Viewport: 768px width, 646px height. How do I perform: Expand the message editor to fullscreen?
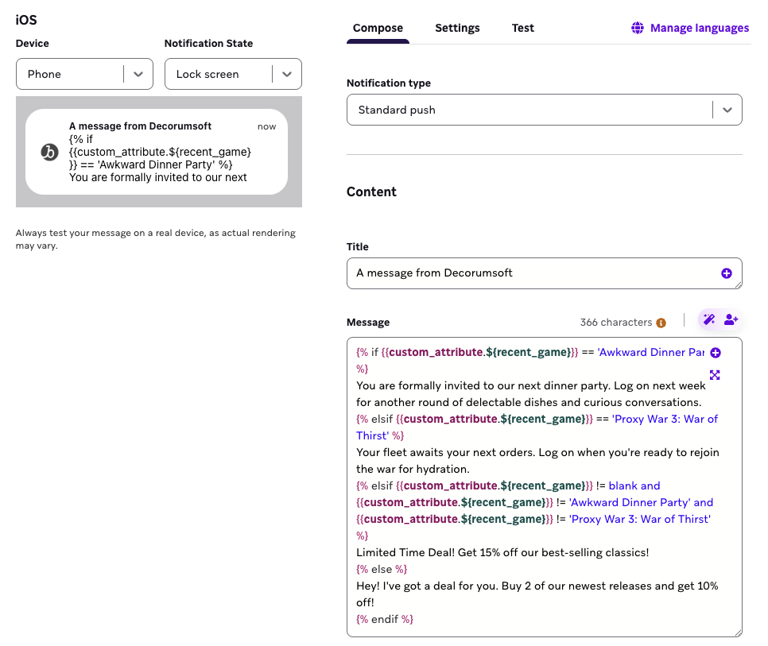coord(715,375)
